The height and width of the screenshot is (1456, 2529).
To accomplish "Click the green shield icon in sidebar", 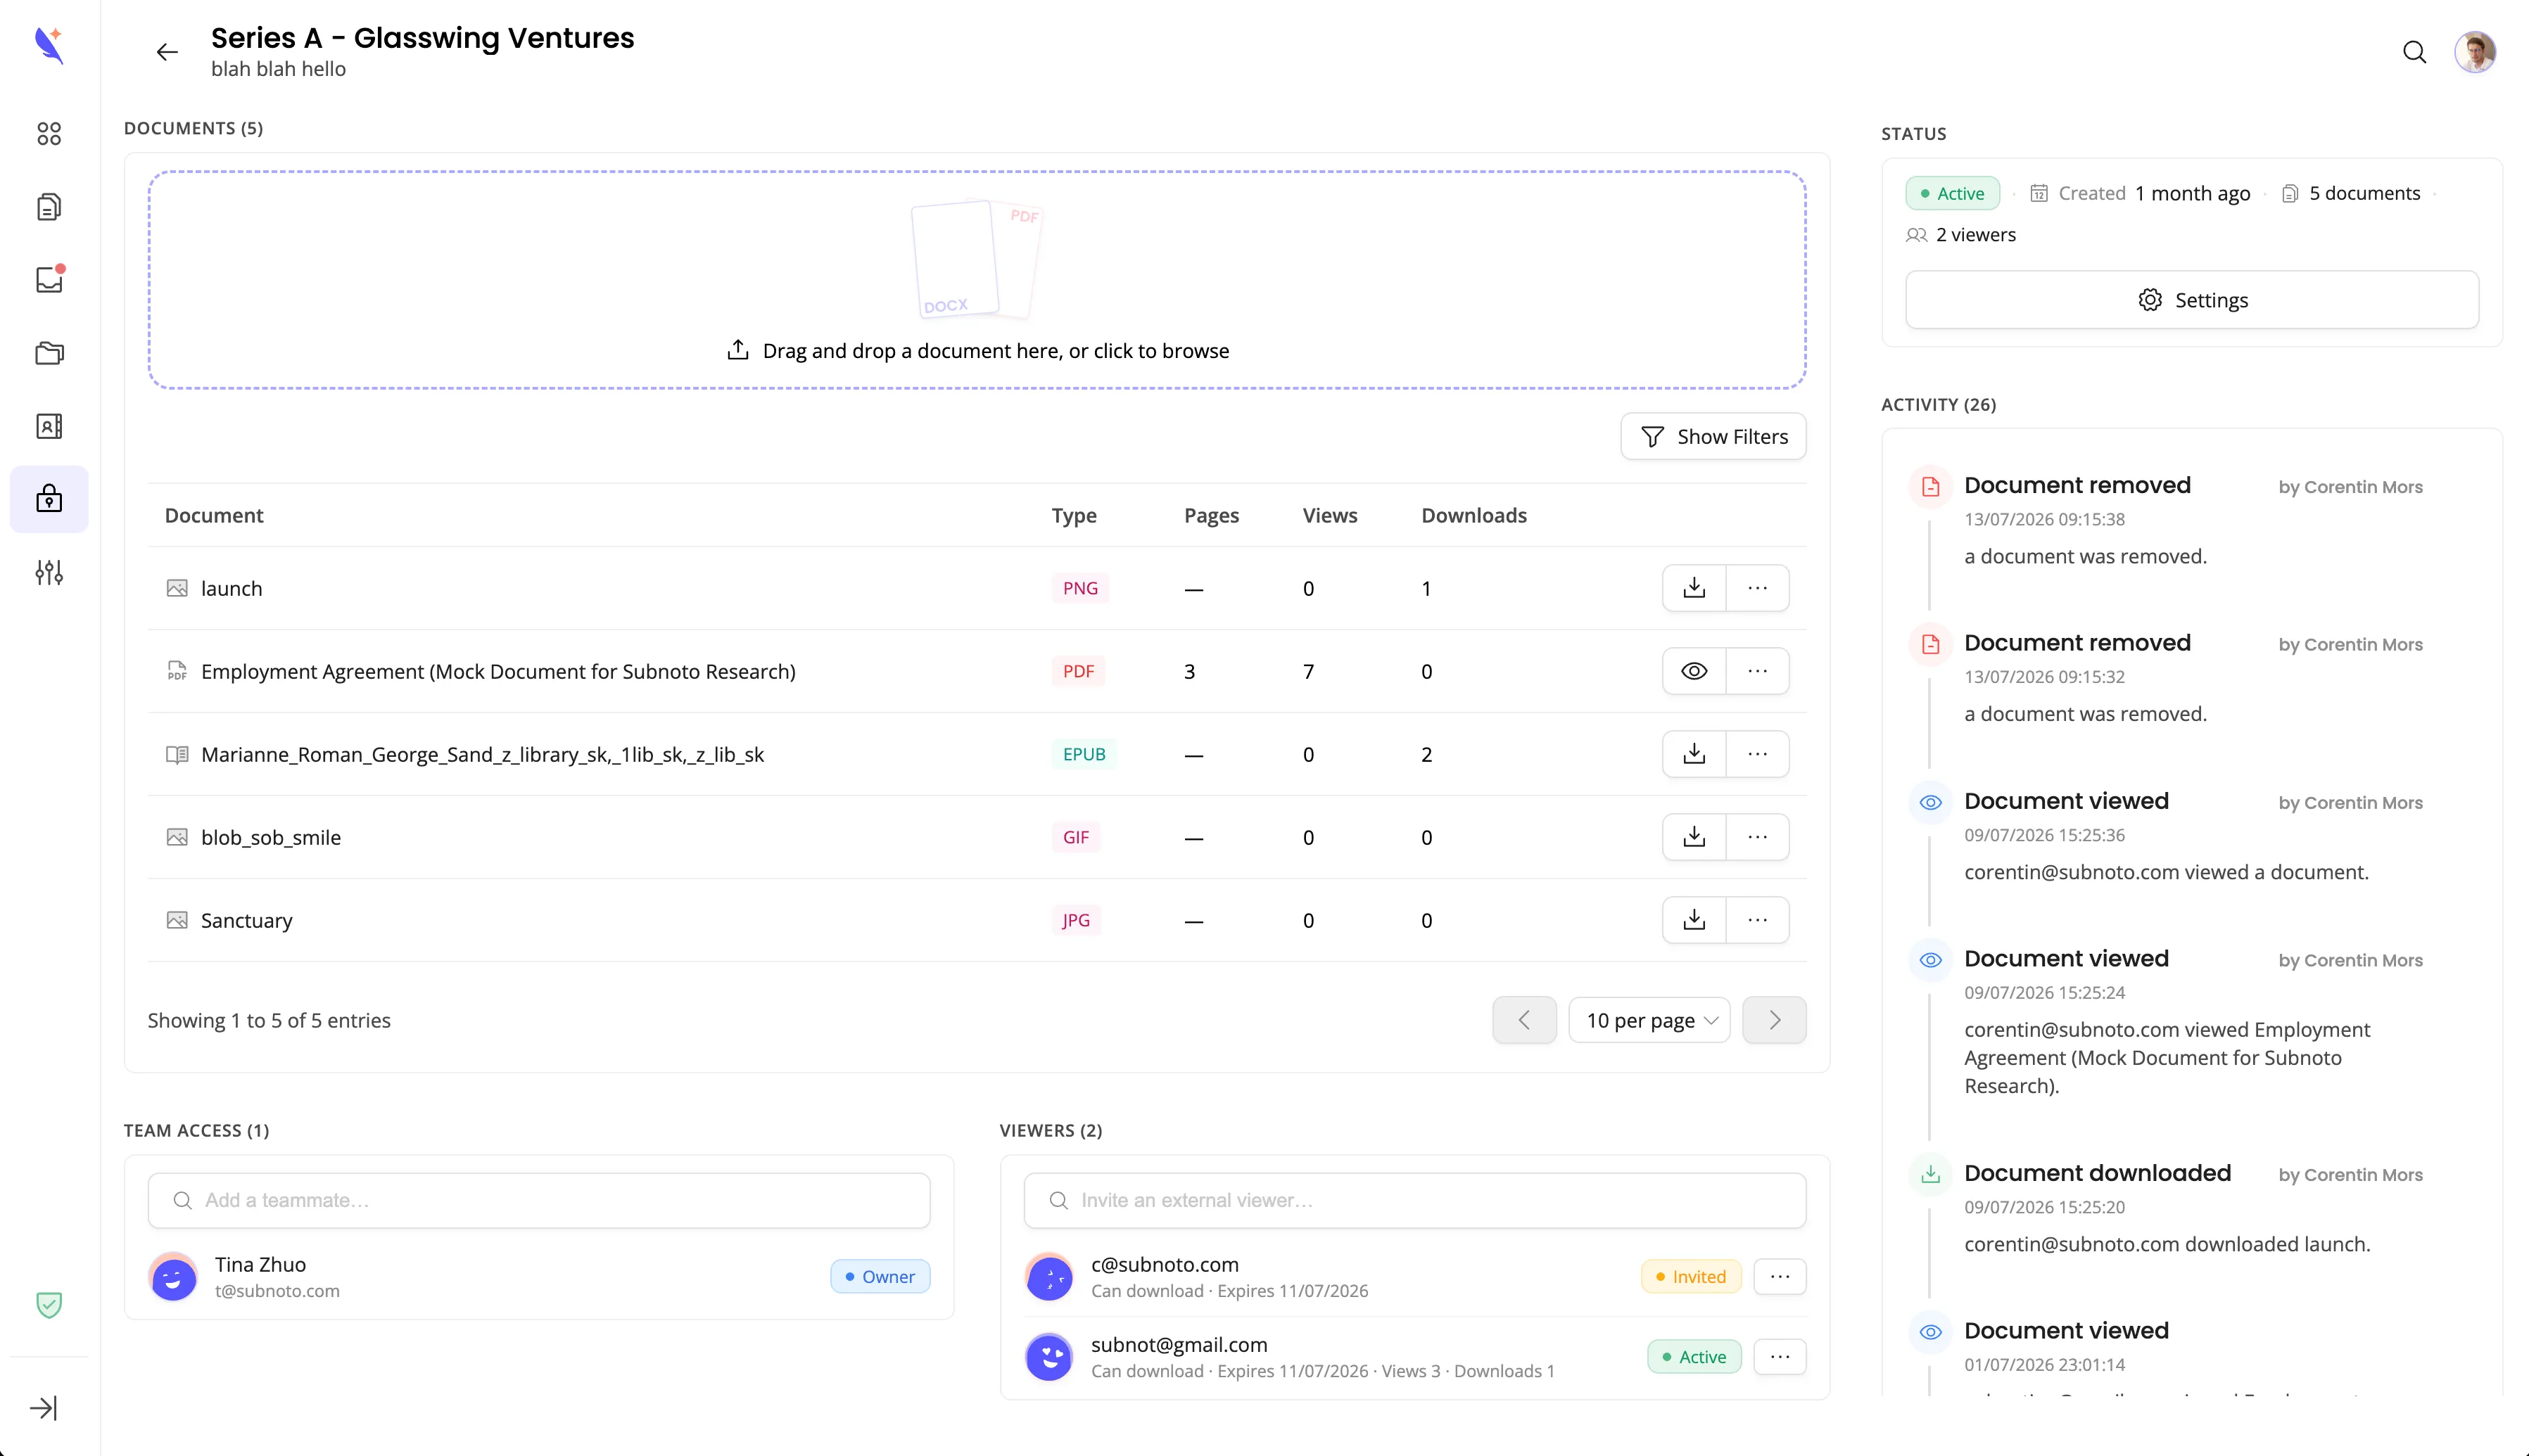I will coord(49,1305).
